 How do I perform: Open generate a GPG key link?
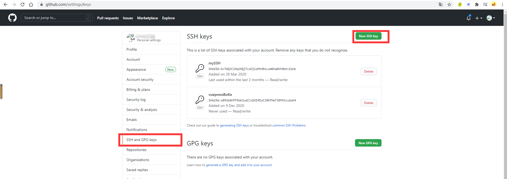(239, 165)
